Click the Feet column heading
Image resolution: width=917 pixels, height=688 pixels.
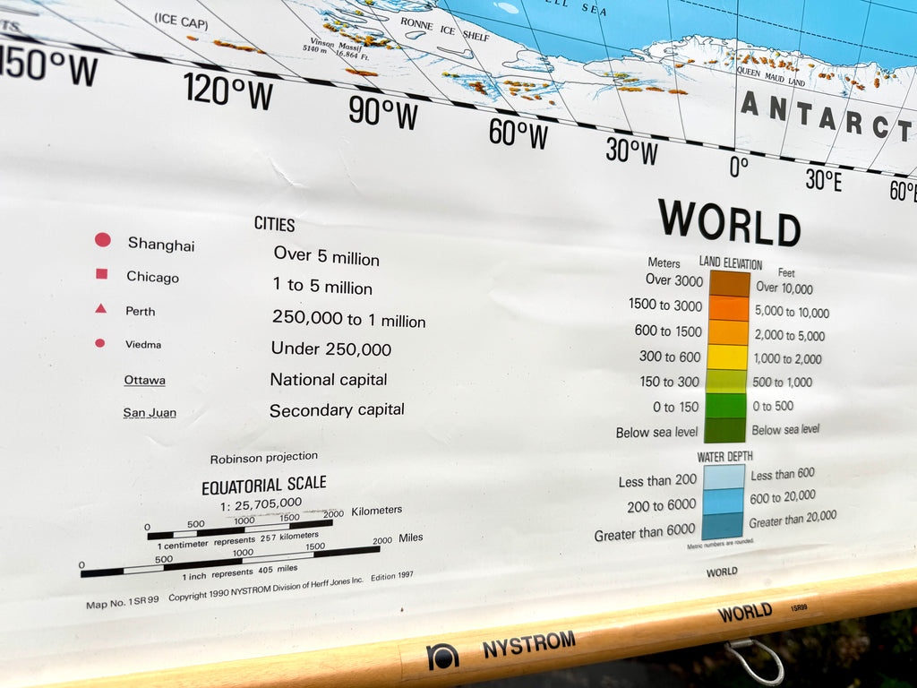[786, 272]
